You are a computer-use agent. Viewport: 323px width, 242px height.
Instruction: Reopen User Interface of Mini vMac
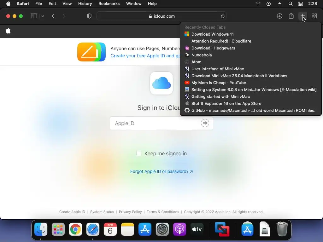(250, 69)
